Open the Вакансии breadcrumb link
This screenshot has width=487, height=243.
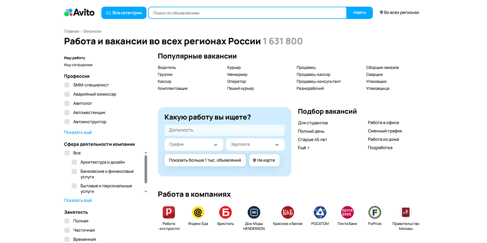[92, 31]
